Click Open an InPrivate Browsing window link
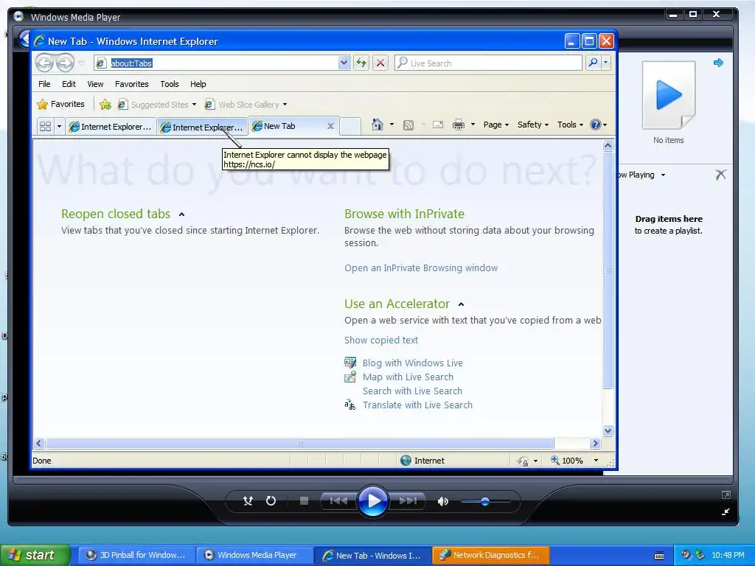The width and height of the screenshot is (755, 566). 421,268
